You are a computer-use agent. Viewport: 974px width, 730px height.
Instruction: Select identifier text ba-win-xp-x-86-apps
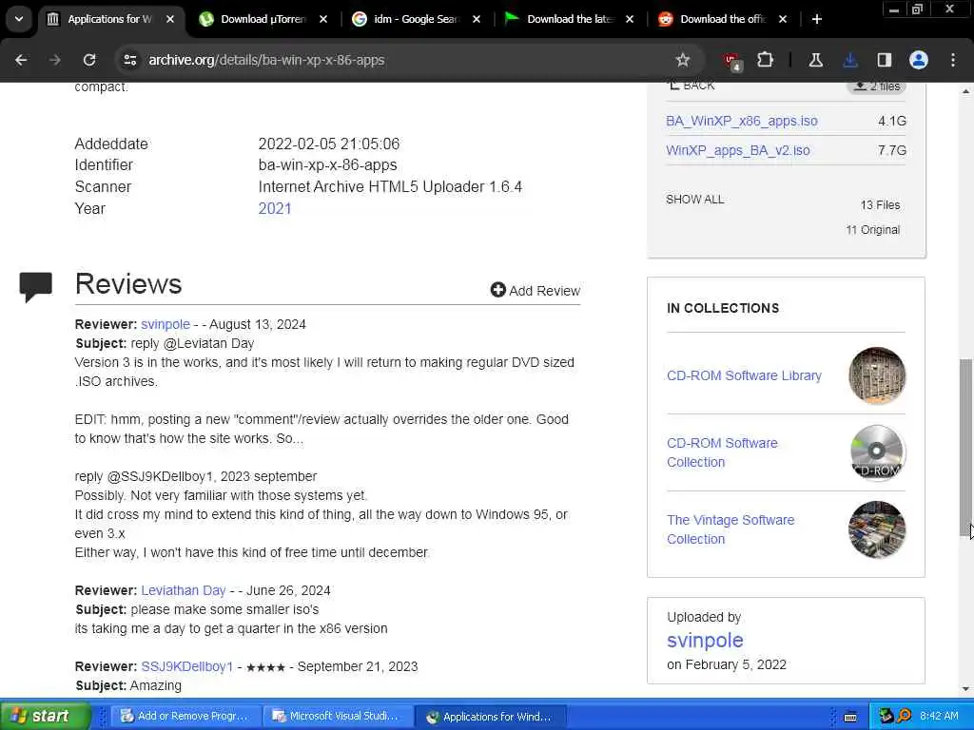point(327,165)
